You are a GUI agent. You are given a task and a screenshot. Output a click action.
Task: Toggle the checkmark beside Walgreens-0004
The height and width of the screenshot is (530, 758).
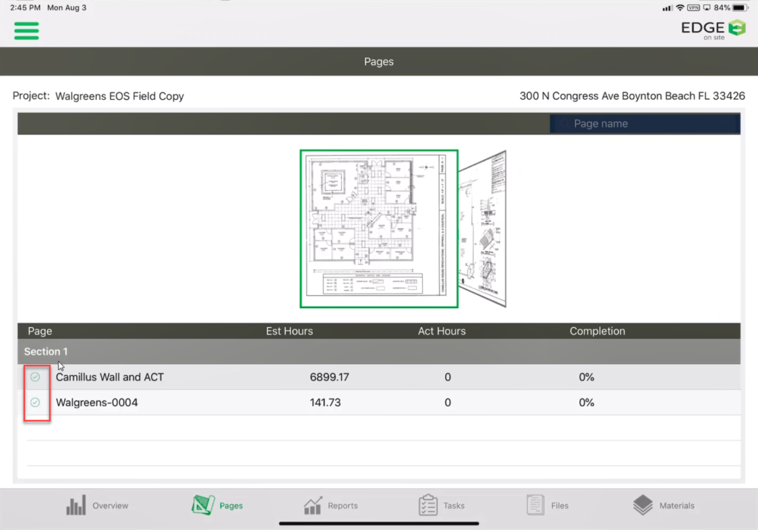[34, 402]
